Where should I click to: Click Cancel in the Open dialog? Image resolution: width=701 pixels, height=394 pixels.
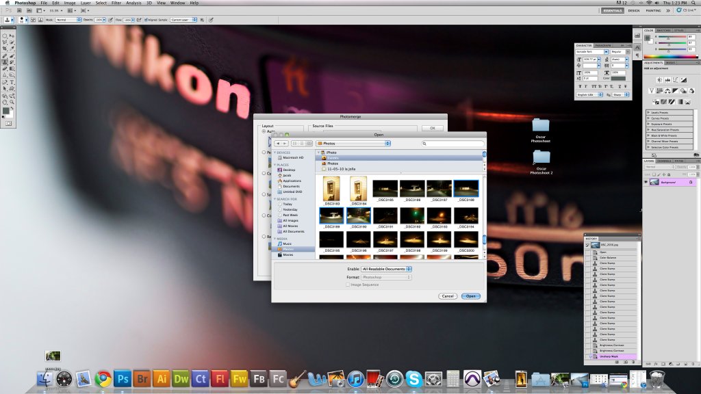click(448, 296)
